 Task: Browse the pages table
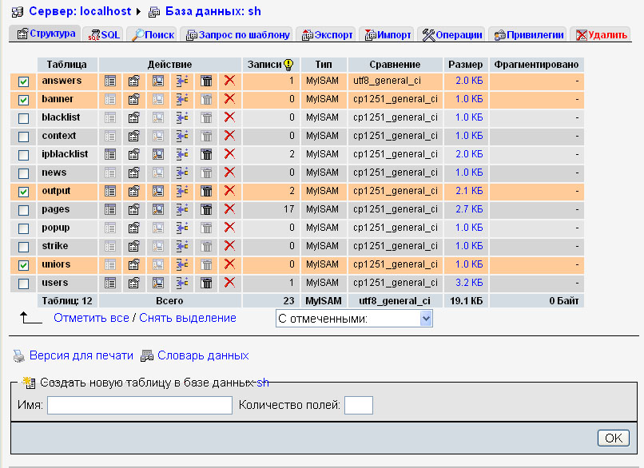[110, 209]
